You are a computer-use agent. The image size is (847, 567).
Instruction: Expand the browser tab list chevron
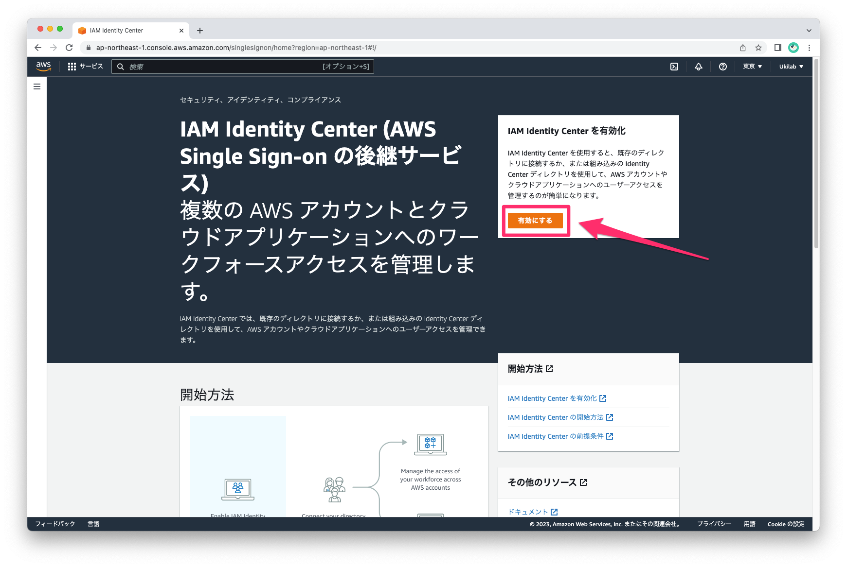pyautogui.click(x=809, y=31)
